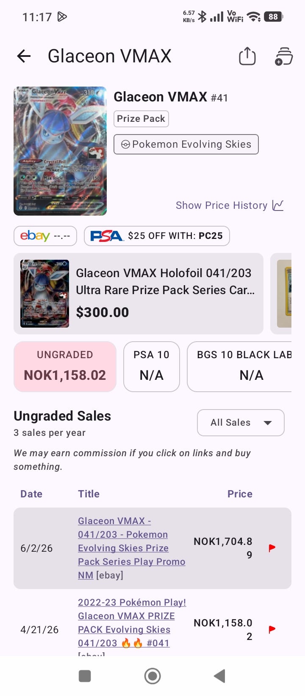Tap the price history chart icon
The image size is (305, 696).
point(278,205)
